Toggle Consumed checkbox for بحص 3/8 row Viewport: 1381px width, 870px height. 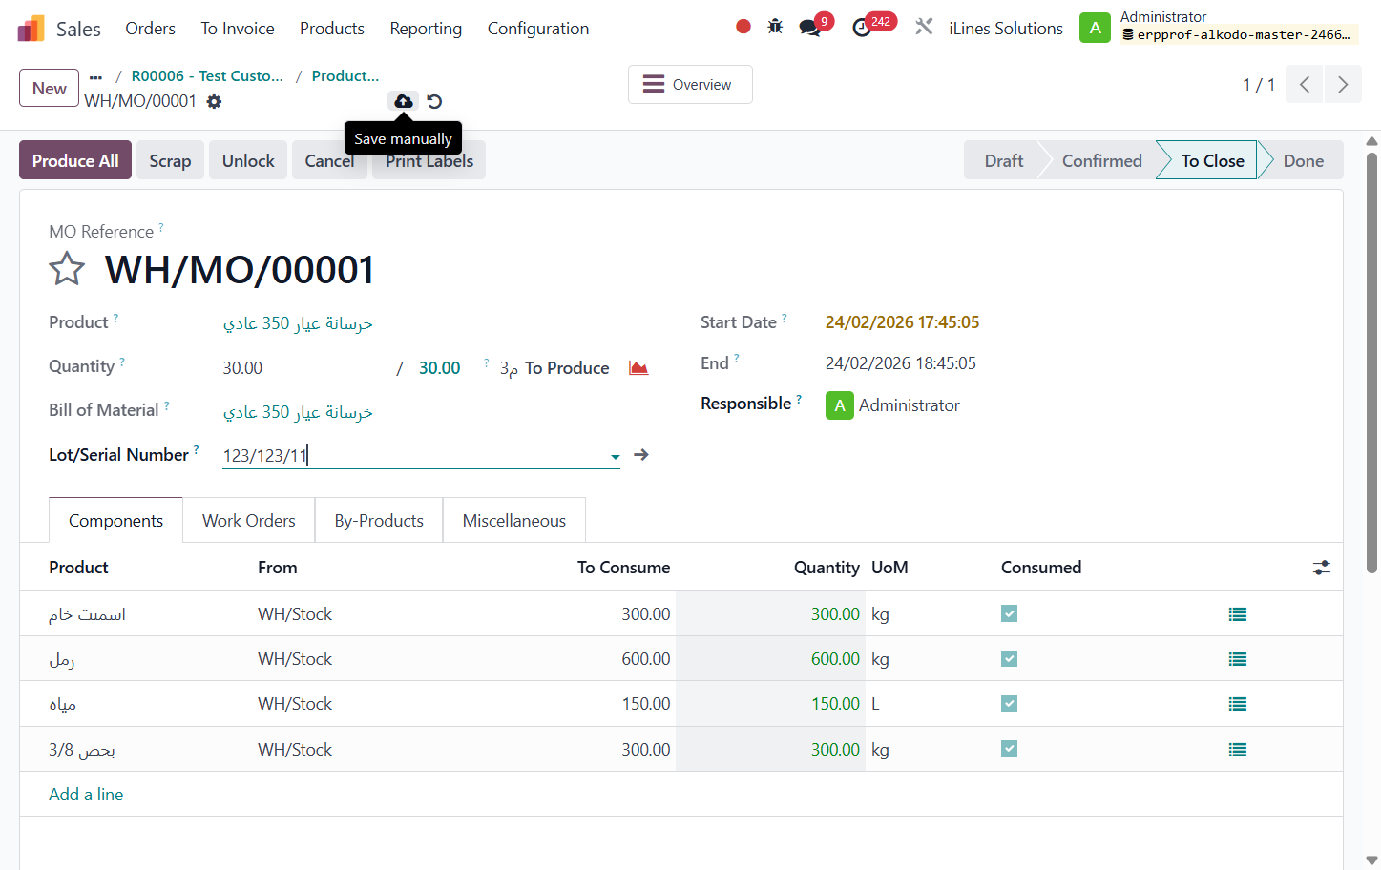[1009, 749]
